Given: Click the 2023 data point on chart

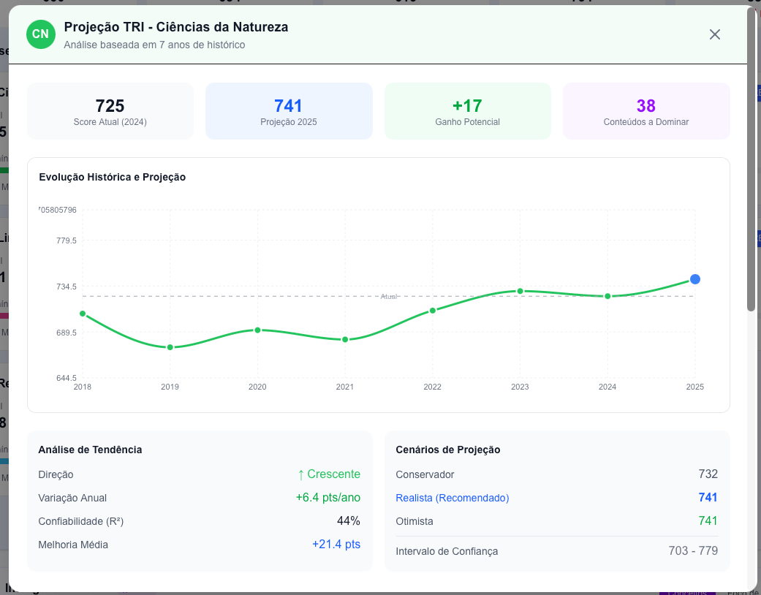Looking at the screenshot, I should (520, 291).
